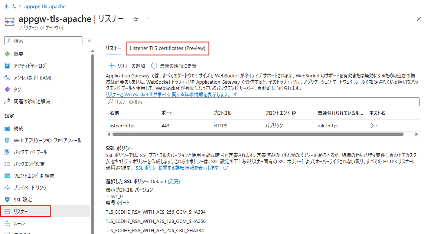Select TLS_ECDHE_RSA_WITH_AES_256_GCM_SHA384 text
Image resolution: width=424 pixels, height=234 pixels.
pyautogui.click(x=156, y=212)
